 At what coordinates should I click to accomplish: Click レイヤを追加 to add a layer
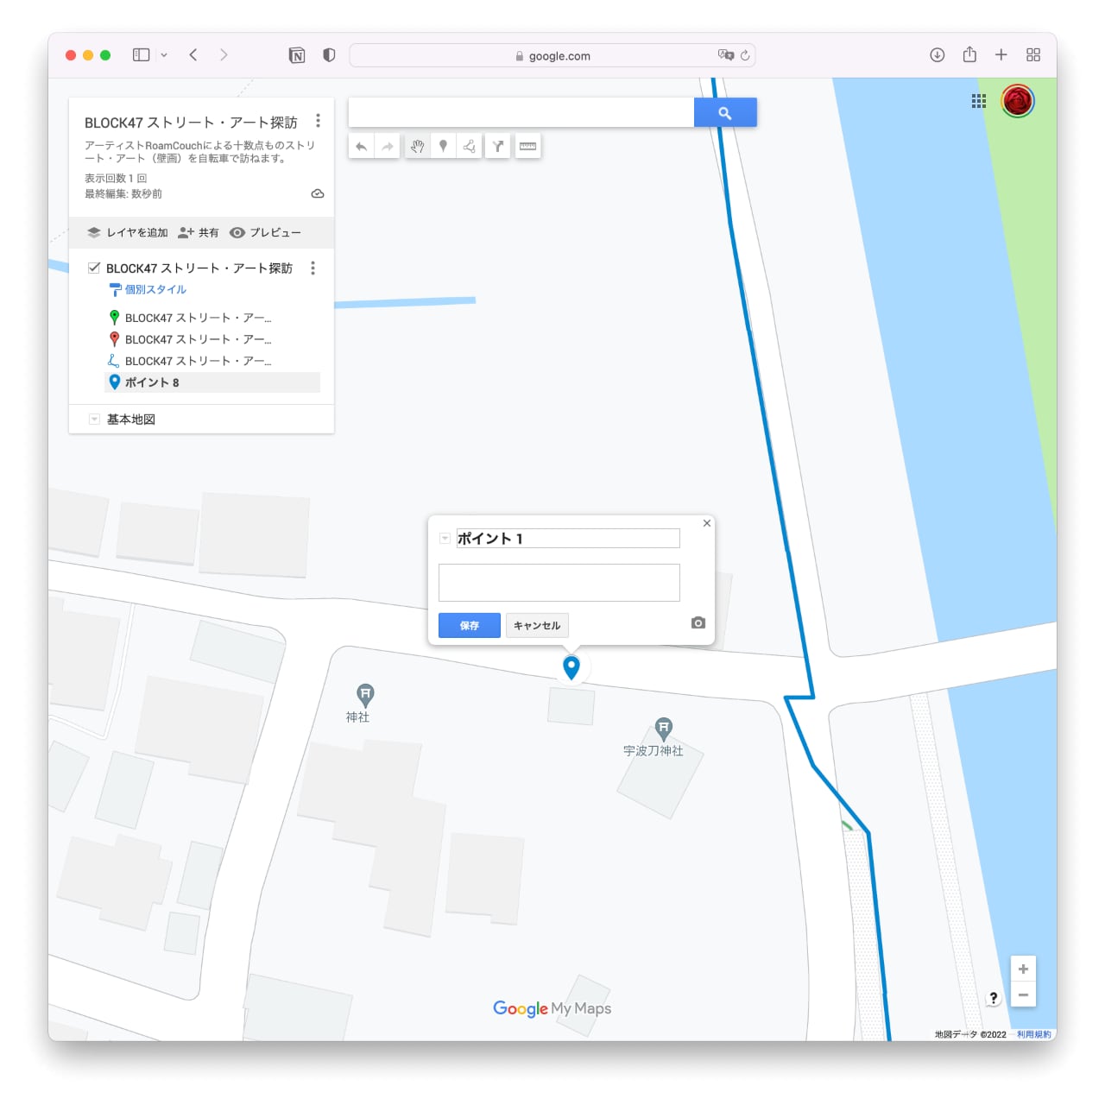[128, 233]
